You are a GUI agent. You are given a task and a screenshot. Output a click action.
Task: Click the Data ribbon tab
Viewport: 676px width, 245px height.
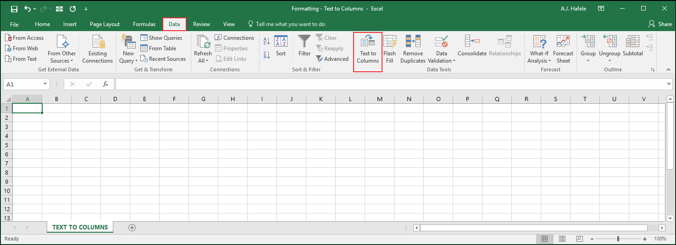(174, 24)
